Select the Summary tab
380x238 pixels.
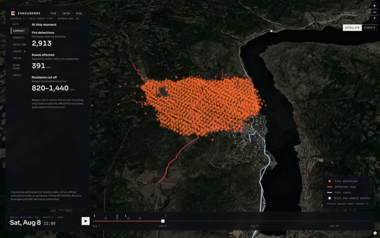[x=19, y=31]
